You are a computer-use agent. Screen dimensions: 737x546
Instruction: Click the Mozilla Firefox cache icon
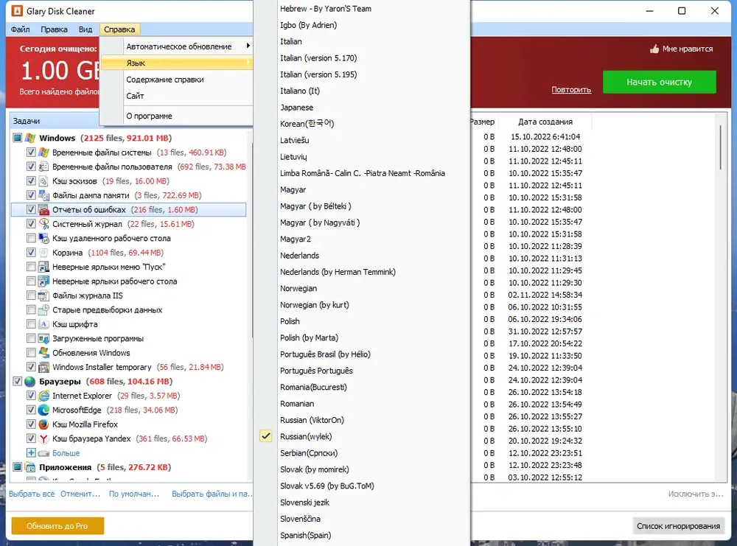[x=43, y=424]
